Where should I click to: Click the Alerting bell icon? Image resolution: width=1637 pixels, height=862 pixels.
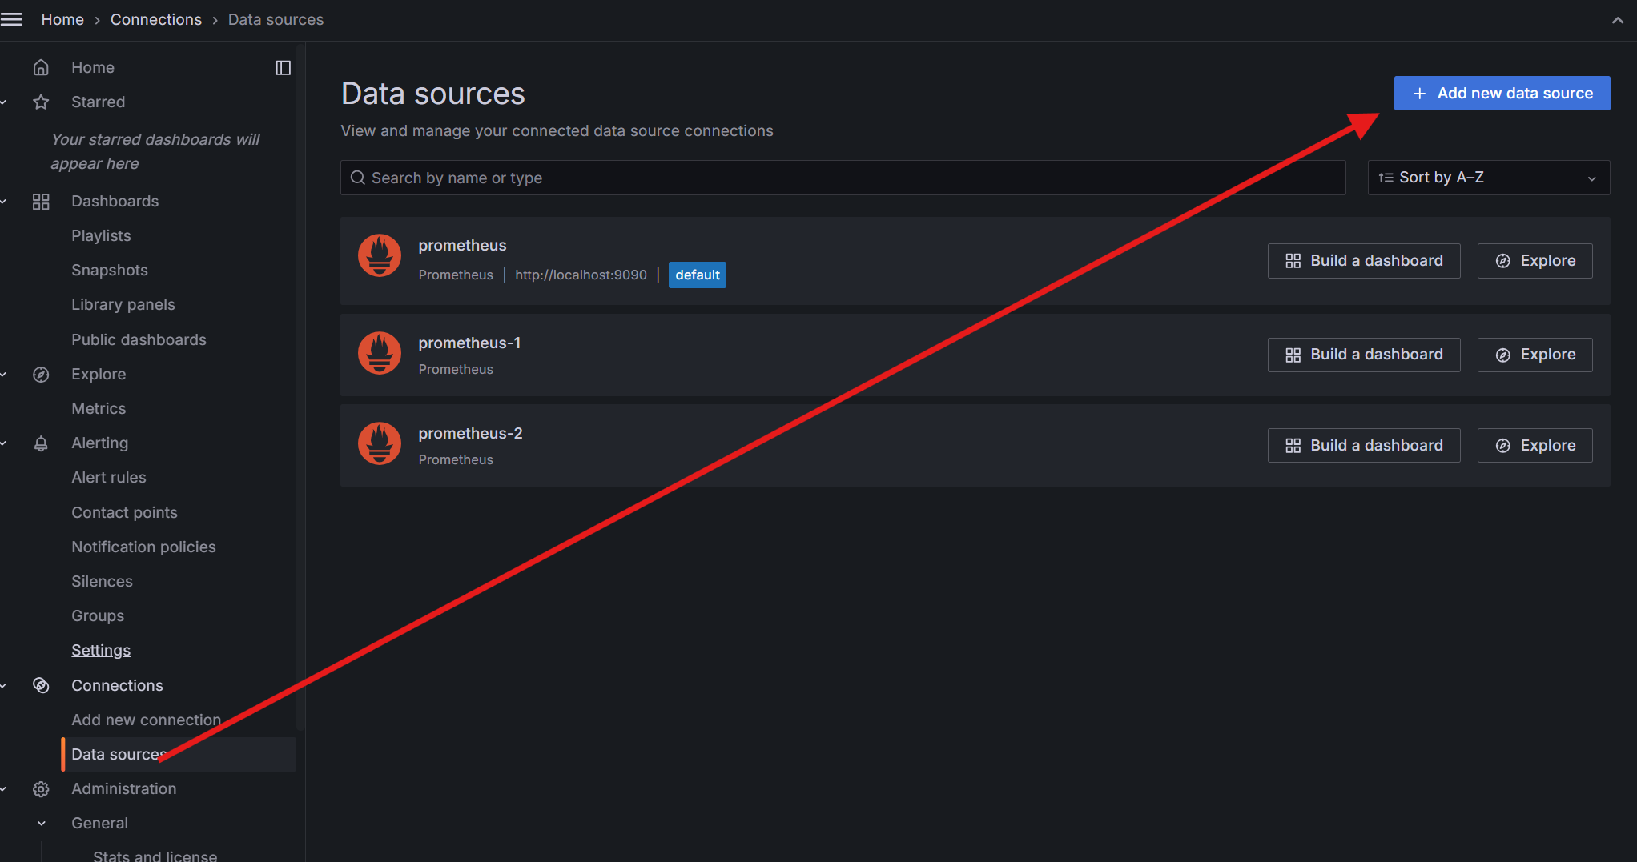(x=41, y=443)
